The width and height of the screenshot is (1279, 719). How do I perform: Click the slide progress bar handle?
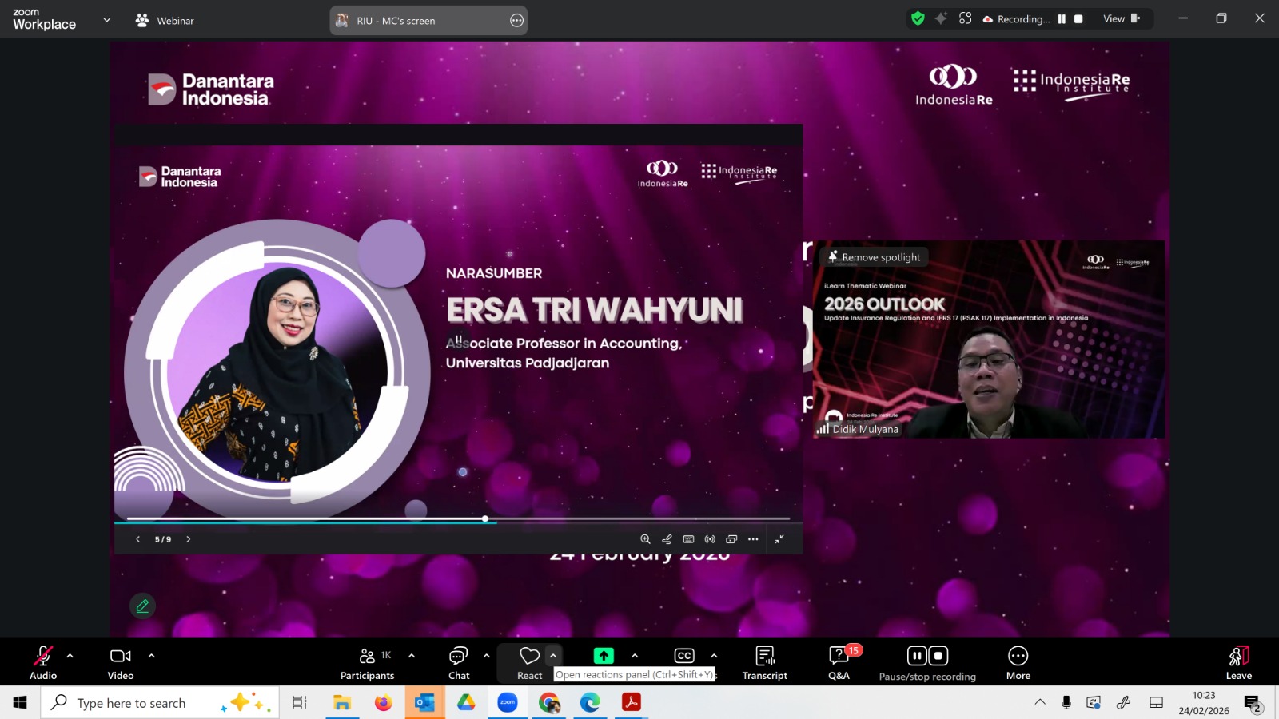tap(485, 519)
